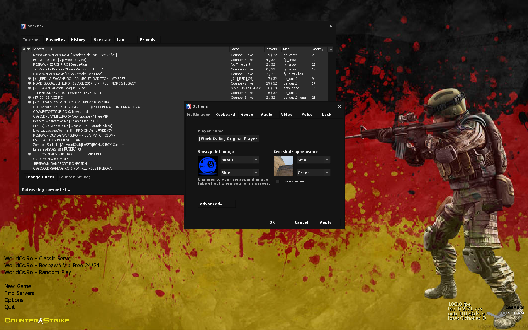
Task: Click the Servers window title icon
Action: point(23,26)
